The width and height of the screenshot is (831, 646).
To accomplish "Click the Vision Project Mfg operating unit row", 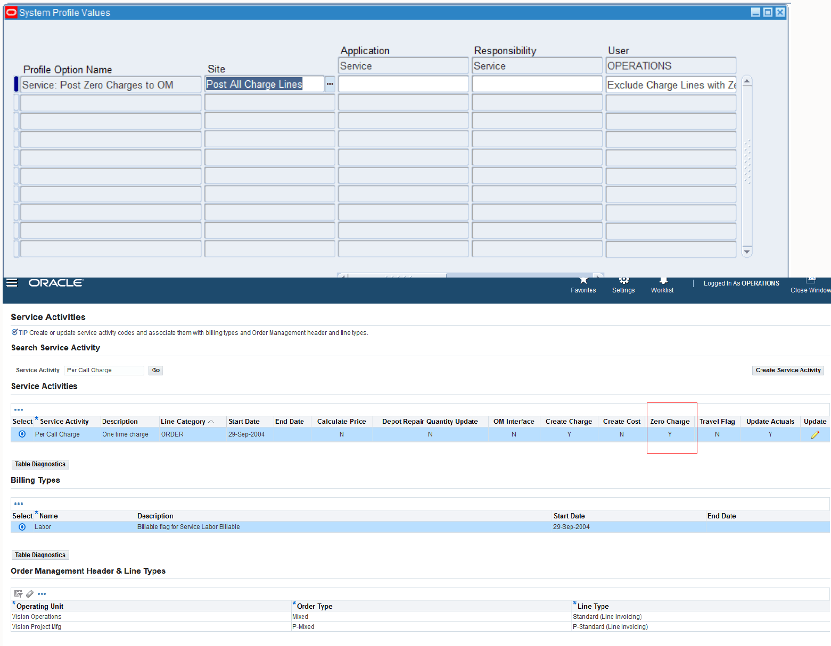I will coord(37,627).
